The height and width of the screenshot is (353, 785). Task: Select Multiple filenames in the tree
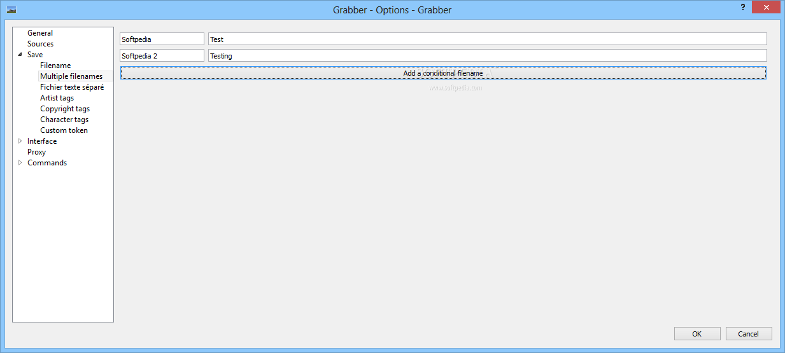(x=71, y=76)
